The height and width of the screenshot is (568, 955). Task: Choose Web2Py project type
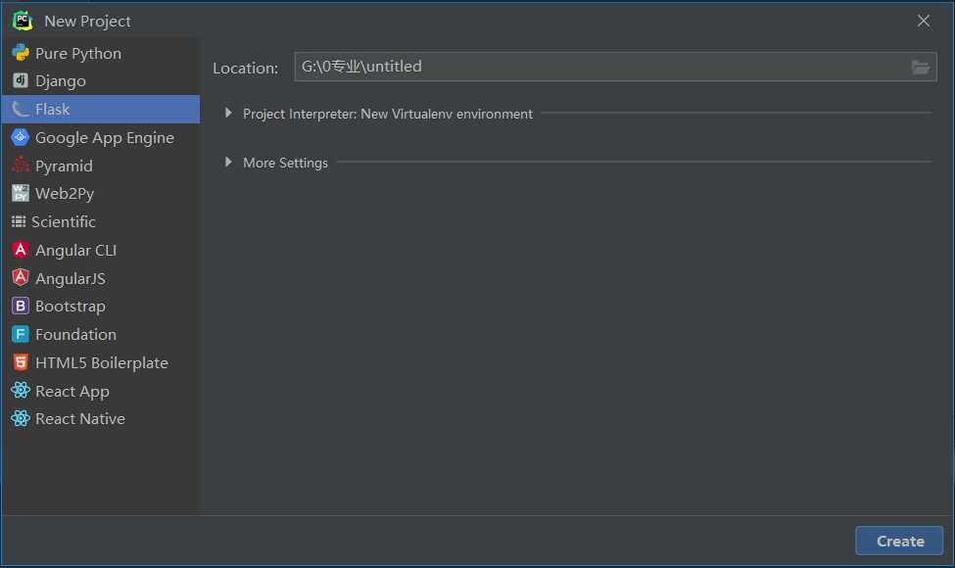pos(100,194)
